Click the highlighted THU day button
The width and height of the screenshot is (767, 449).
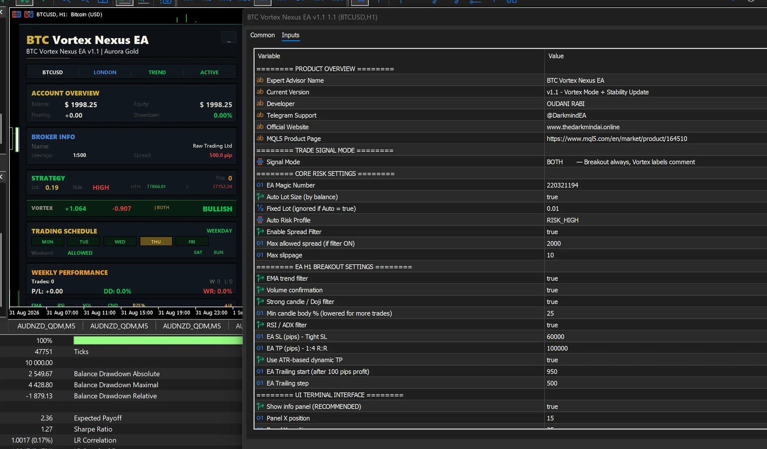click(x=156, y=241)
